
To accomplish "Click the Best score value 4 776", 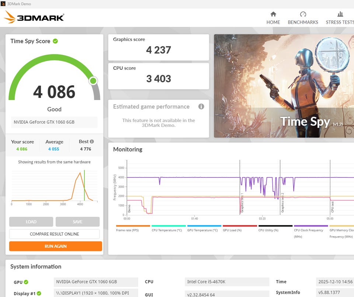I will pos(86,149).
